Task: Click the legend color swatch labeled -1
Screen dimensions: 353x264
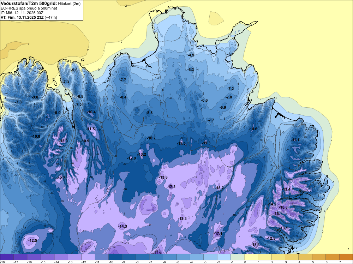Action: pos(238,257)
